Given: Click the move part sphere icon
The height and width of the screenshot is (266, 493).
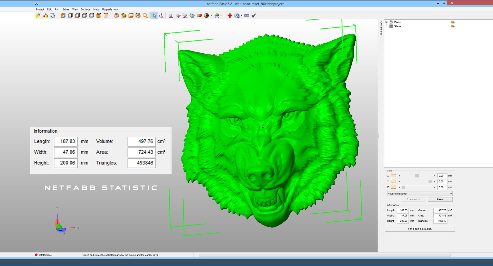Looking at the screenshot, I should pyautogui.click(x=171, y=16).
